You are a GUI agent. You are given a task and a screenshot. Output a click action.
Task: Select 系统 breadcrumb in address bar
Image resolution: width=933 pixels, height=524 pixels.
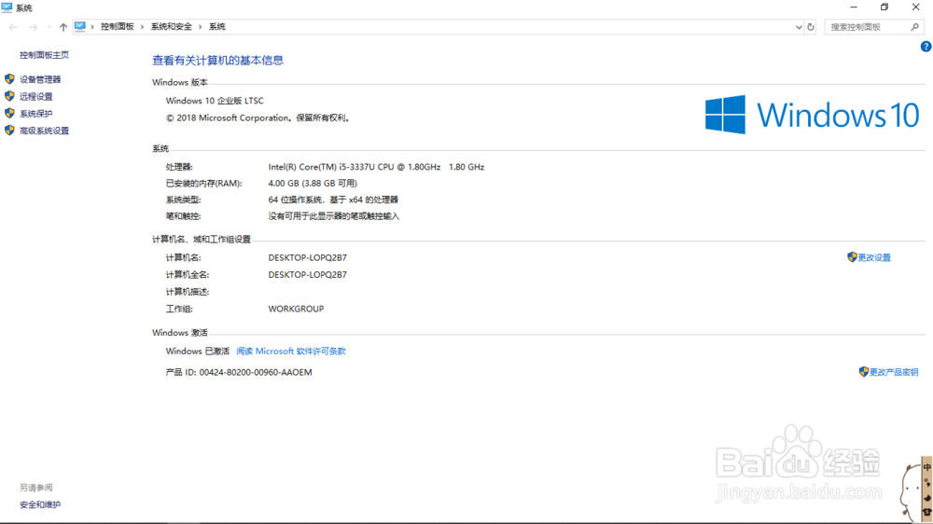pyautogui.click(x=217, y=27)
